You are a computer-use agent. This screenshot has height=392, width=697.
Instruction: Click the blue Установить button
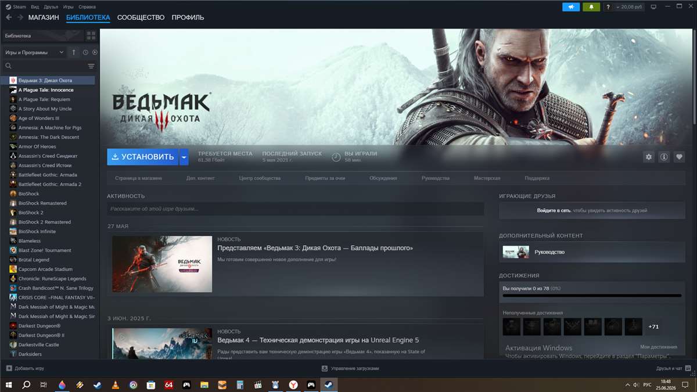click(x=142, y=157)
